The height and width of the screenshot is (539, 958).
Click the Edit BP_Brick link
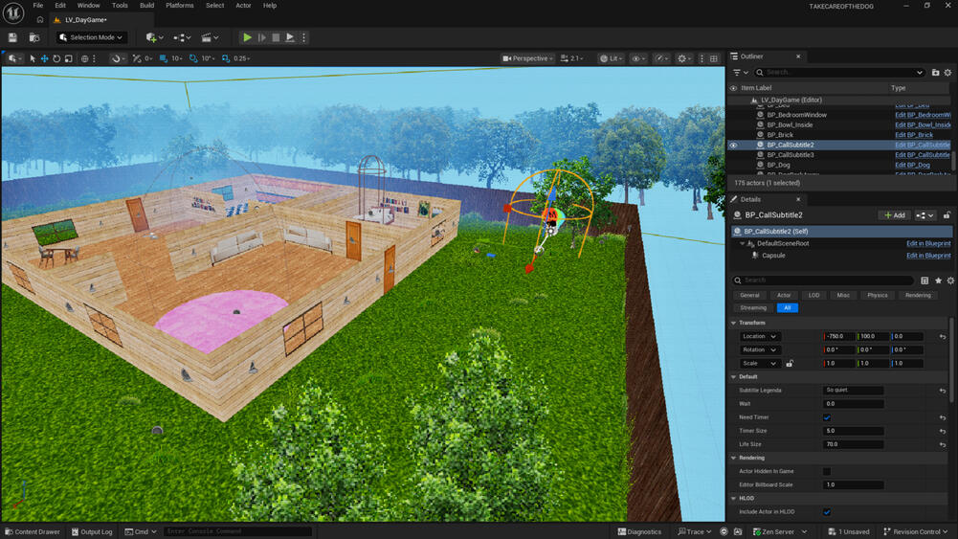(x=914, y=135)
